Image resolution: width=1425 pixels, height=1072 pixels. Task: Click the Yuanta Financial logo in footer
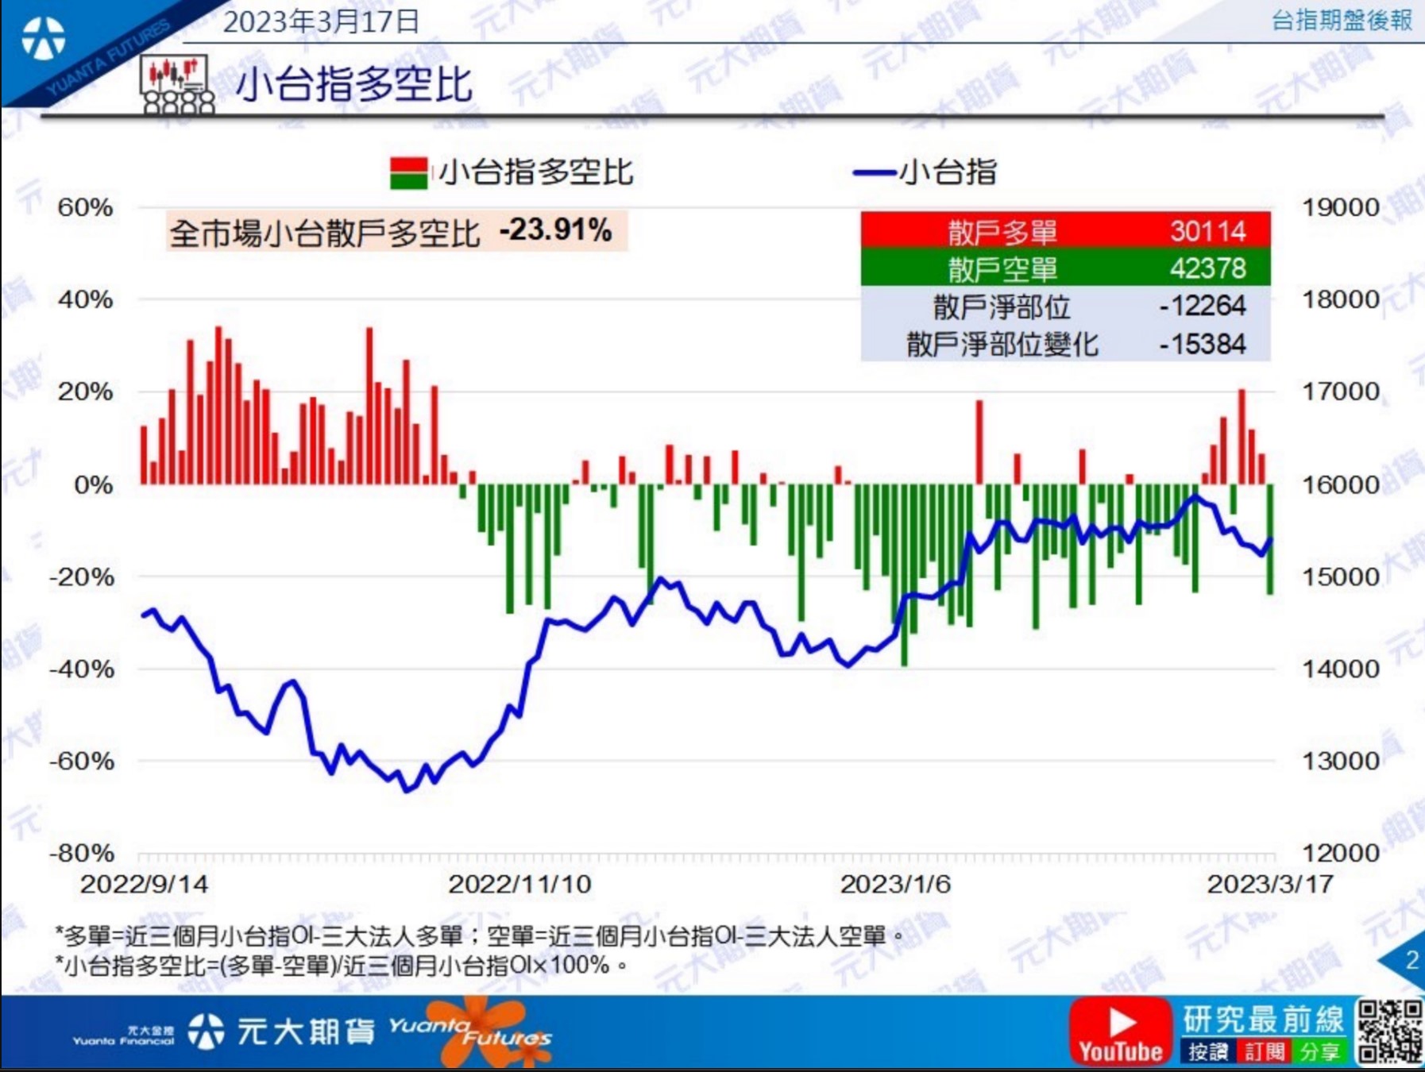123,1035
